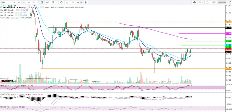Viewport: 232px width, 112px height.
Task: Toggle visibility of EMA 200 indicator
Action: [17, 10]
